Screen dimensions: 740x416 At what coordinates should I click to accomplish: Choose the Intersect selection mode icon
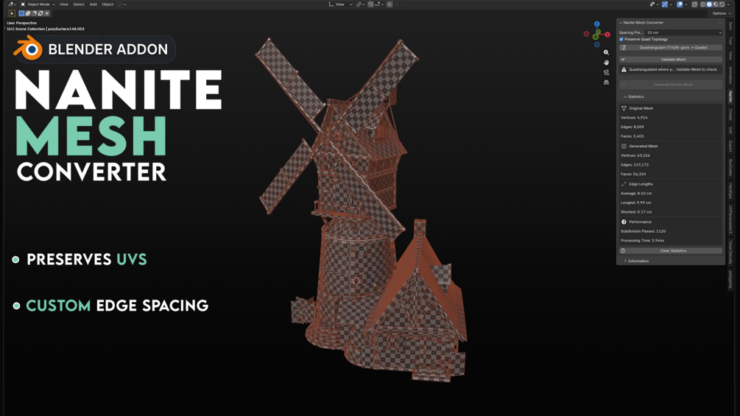(46, 13)
